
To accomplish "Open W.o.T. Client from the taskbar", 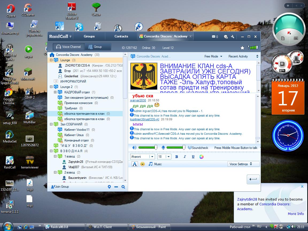I will point(107,227).
